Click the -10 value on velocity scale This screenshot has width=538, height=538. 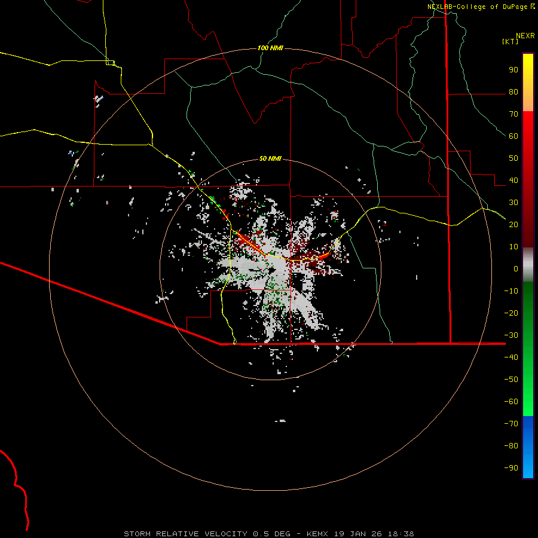click(x=511, y=291)
